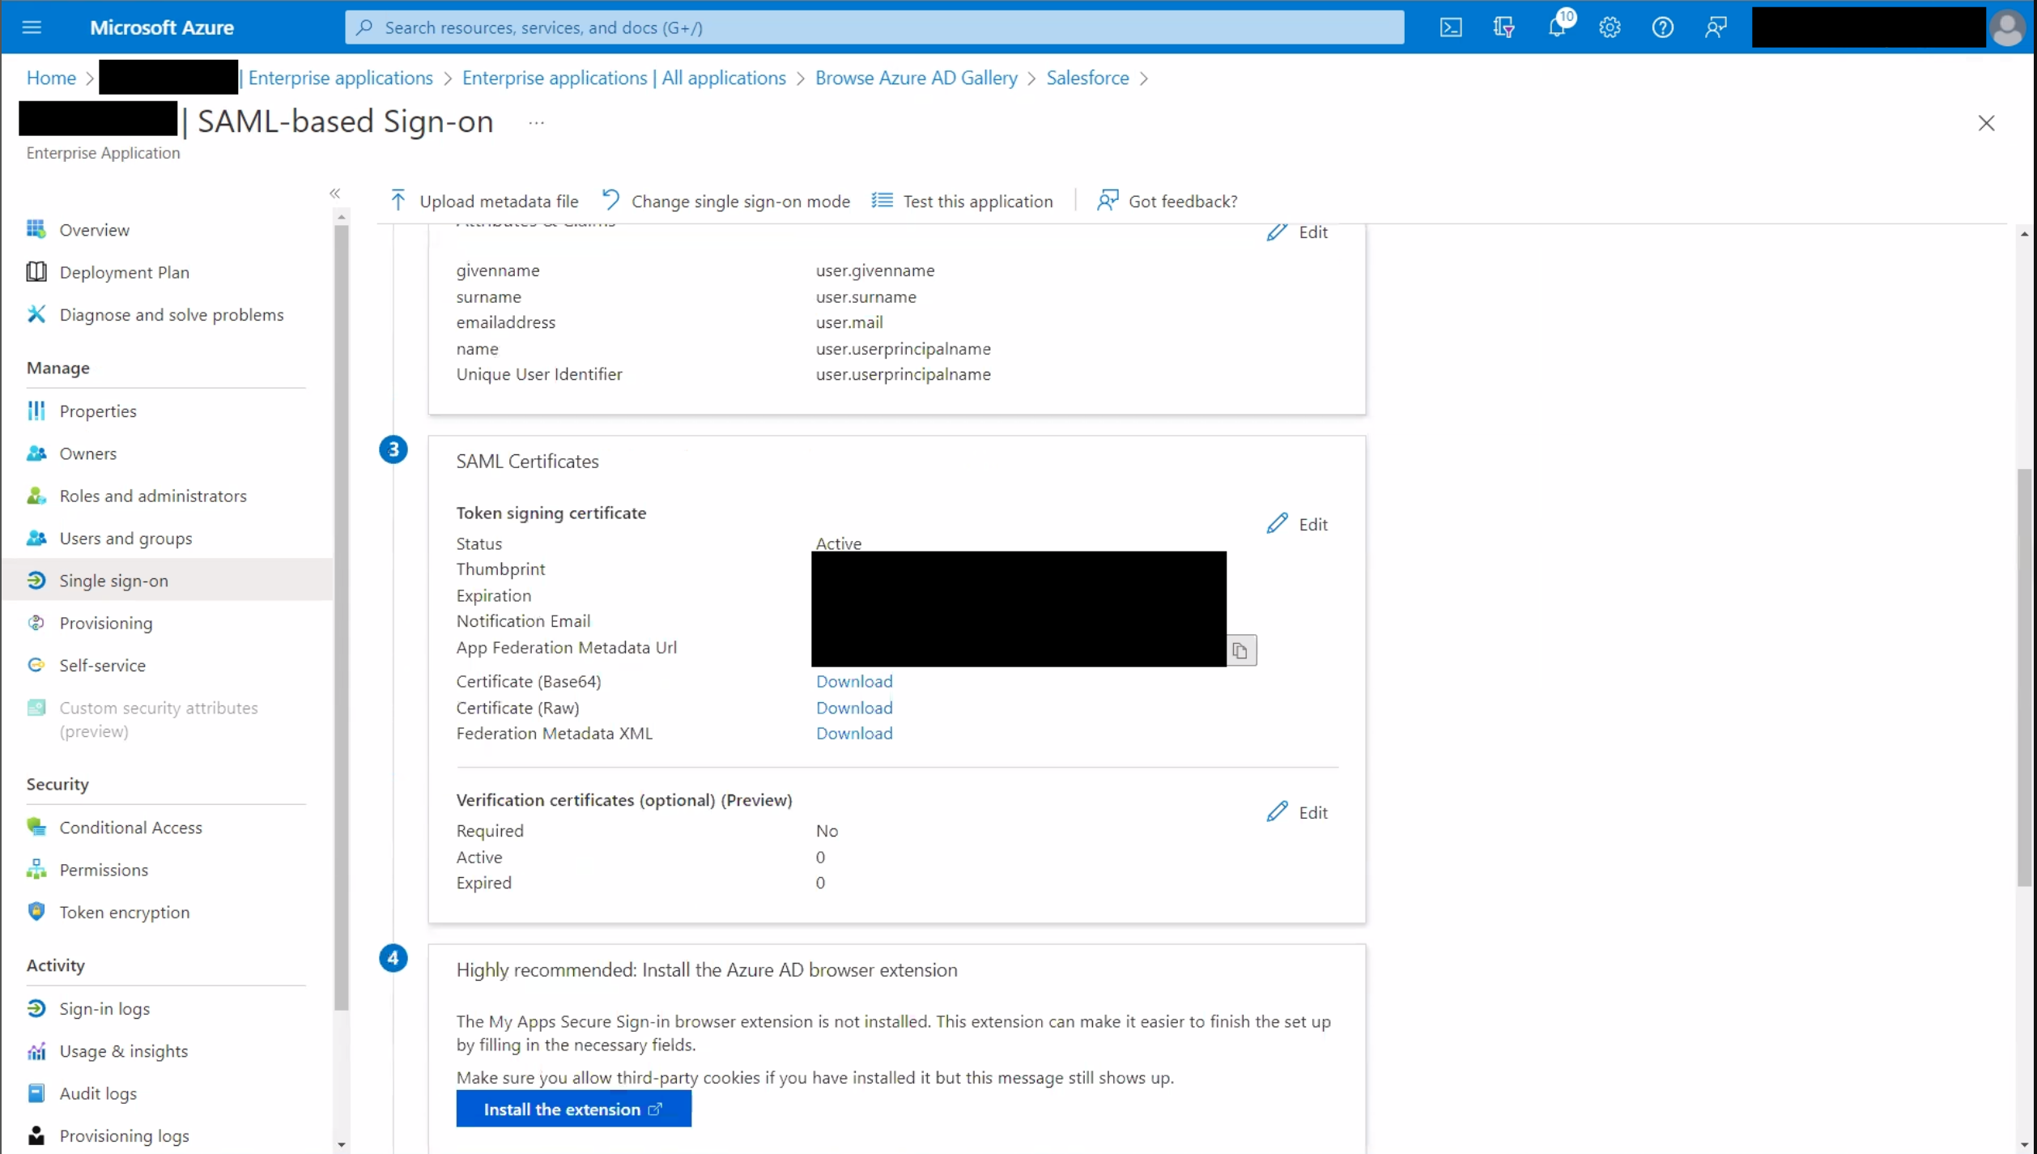
Task: Open Enterprise applications breadcrumb
Action: pos(341,78)
